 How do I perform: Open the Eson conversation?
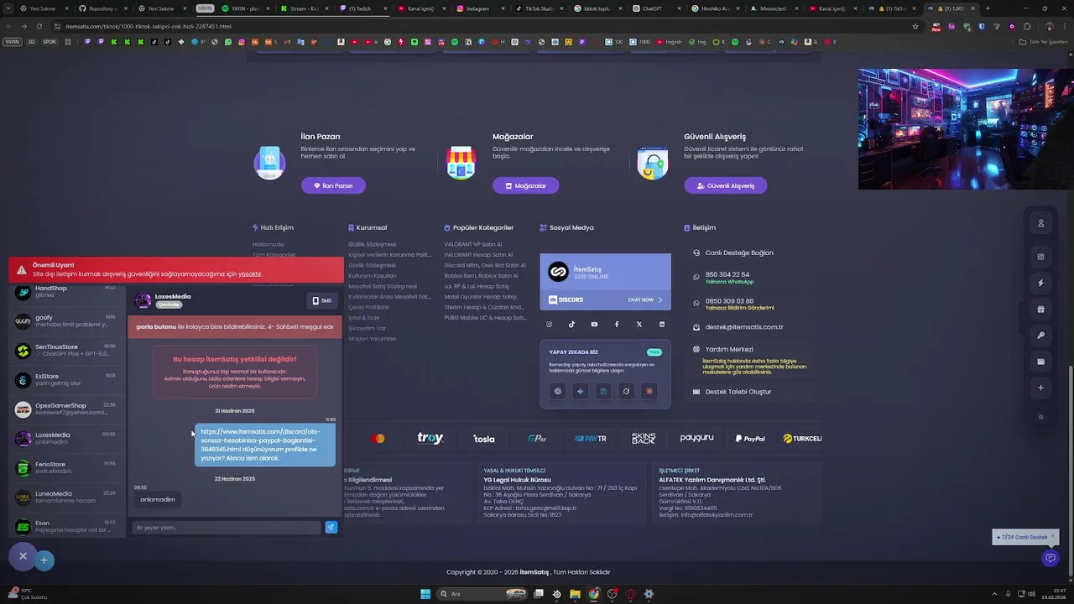[x=67, y=526]
